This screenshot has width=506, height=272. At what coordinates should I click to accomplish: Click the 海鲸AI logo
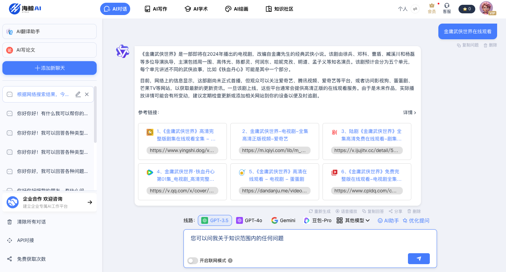[25, 9]
